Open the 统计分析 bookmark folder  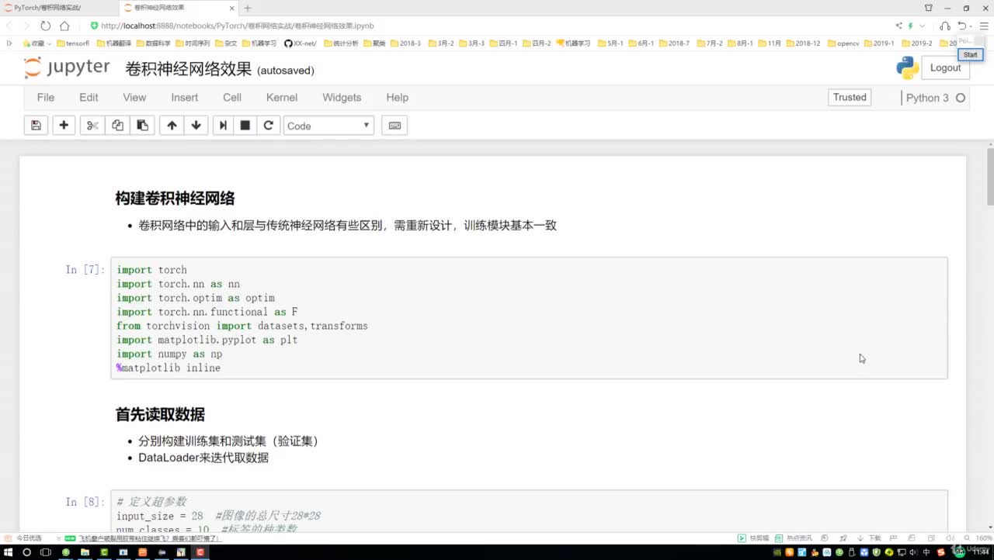click(341, 43)
